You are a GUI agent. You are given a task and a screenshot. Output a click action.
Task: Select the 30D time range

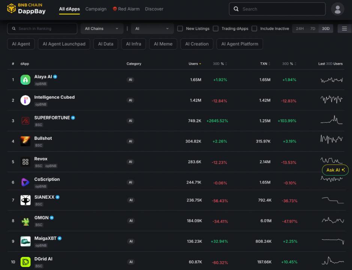pyautogui.click(x=325, y=28)
